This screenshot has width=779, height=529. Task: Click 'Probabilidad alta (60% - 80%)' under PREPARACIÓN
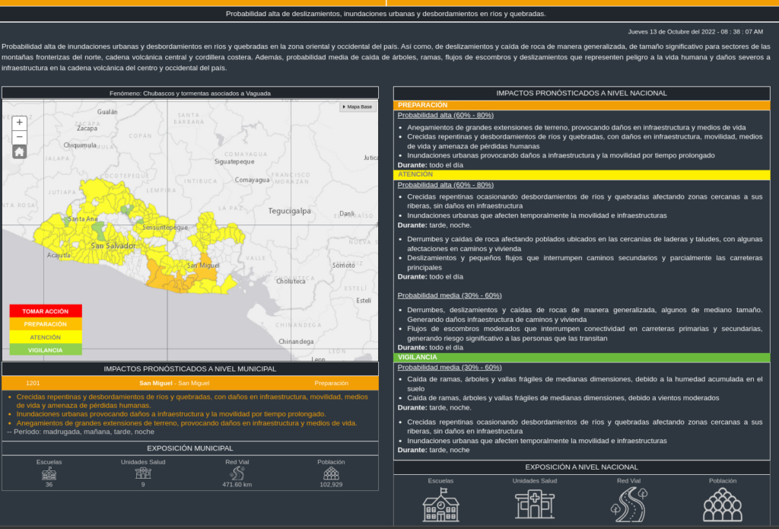tap(446, 116)
